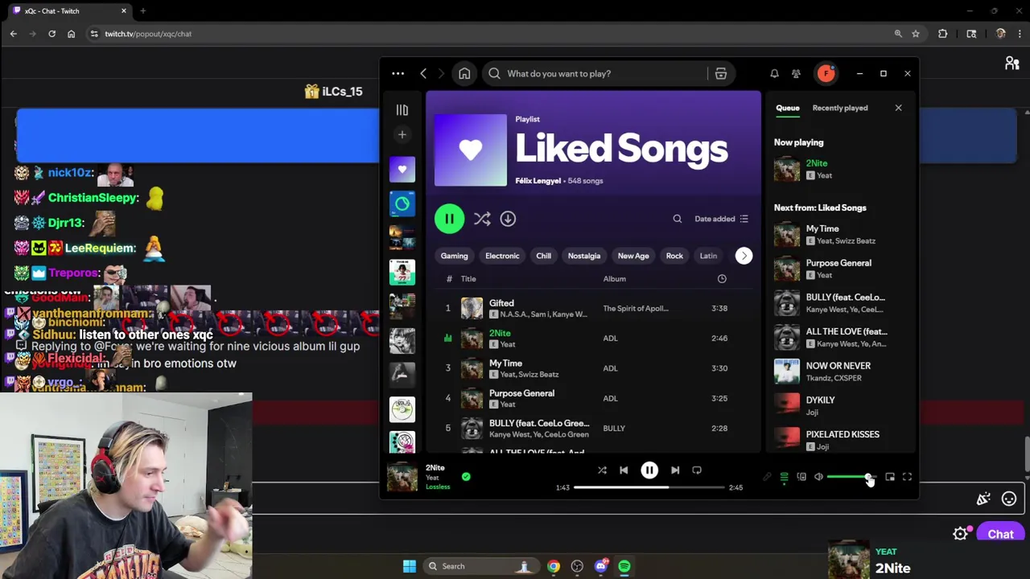Search within the Liked Songs playlist
The image size is (1030, 579).
click(x=678, y=219)
